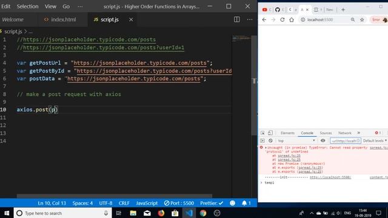Open editor More Actions ellipsis menu
The height and width of the screenshot is (218, 388).
(x=250, y=19)
